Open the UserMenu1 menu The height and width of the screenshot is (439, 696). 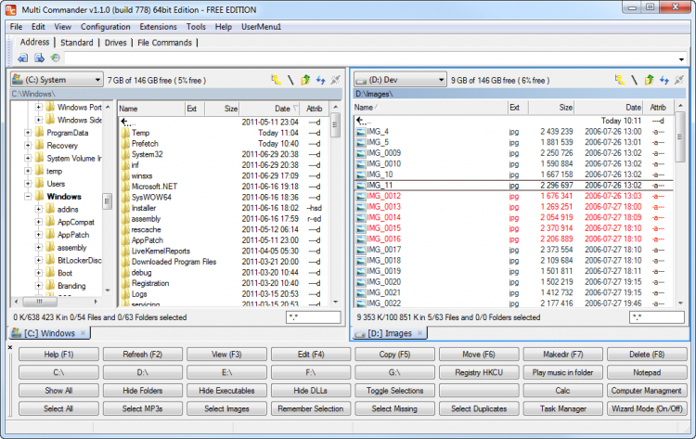click(261, 27)
